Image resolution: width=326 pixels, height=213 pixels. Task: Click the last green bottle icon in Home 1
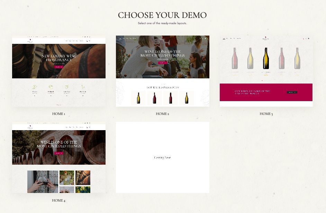coord(83,87)
